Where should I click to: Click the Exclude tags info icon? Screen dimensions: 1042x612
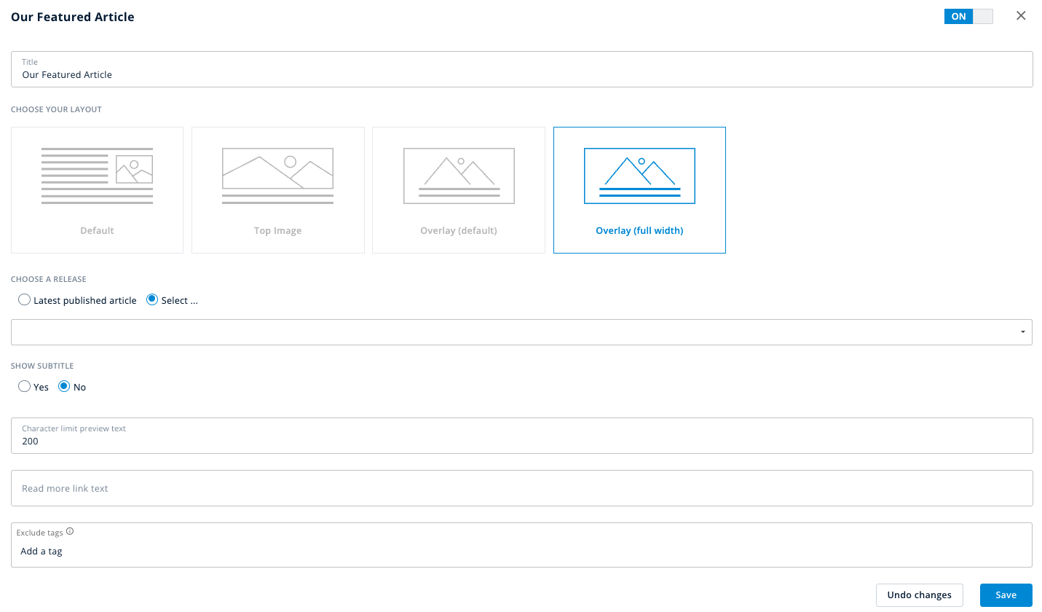(x=70, y=532)
